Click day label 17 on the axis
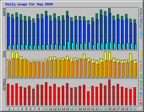 (x=76, y=109)
